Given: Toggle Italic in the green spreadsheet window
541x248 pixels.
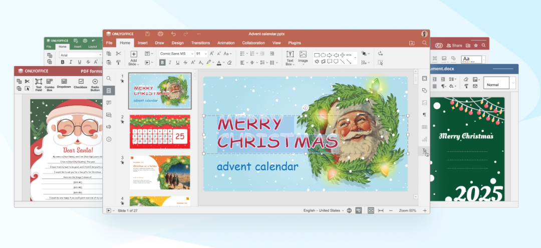Looking at the screenshot, I should tap(71, 62).
